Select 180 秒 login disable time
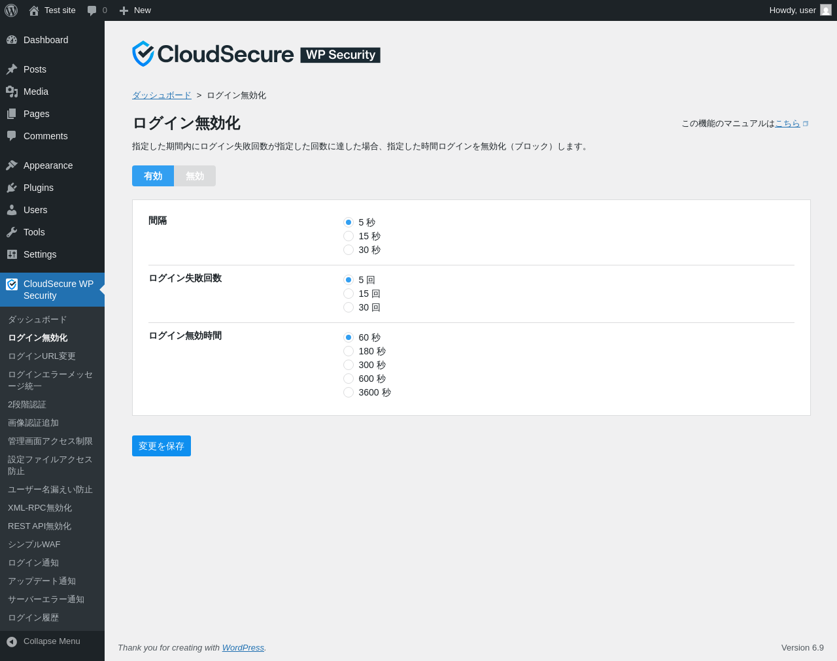Viewport: 837px width, 661px height. point(349,351)
